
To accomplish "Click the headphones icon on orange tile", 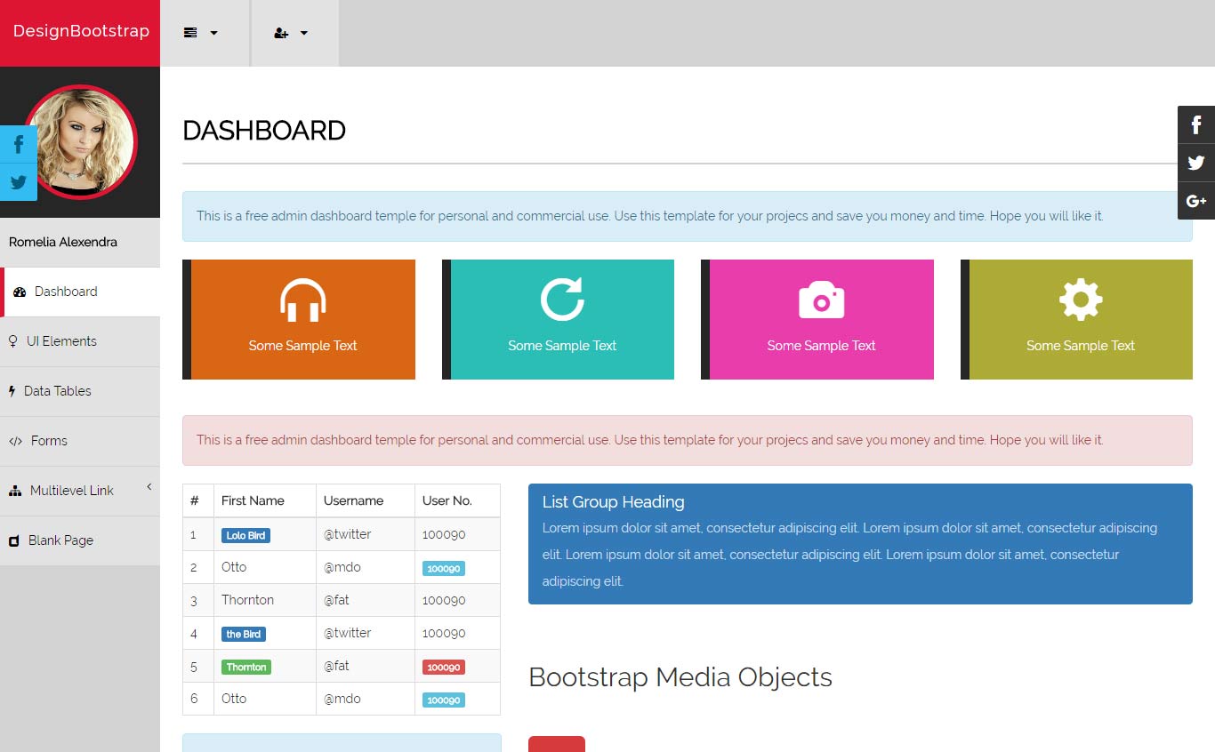I will pos(302,300).
